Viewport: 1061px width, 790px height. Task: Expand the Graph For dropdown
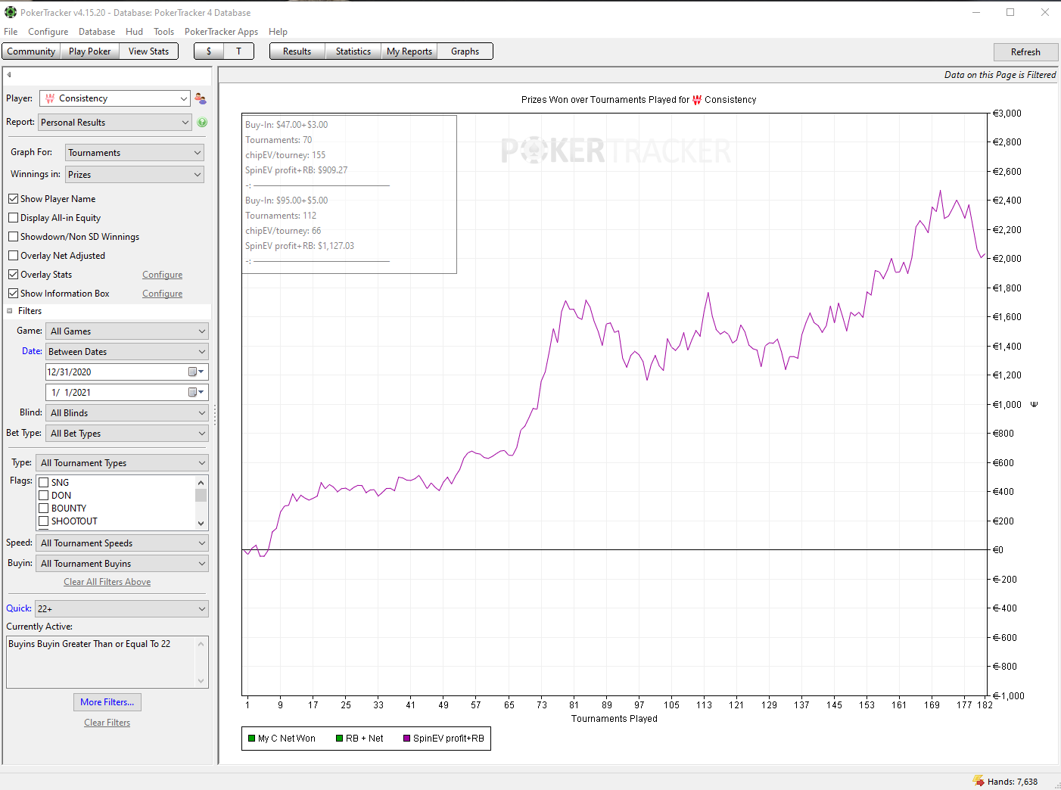pyautogui.click(x=134, y=153)
